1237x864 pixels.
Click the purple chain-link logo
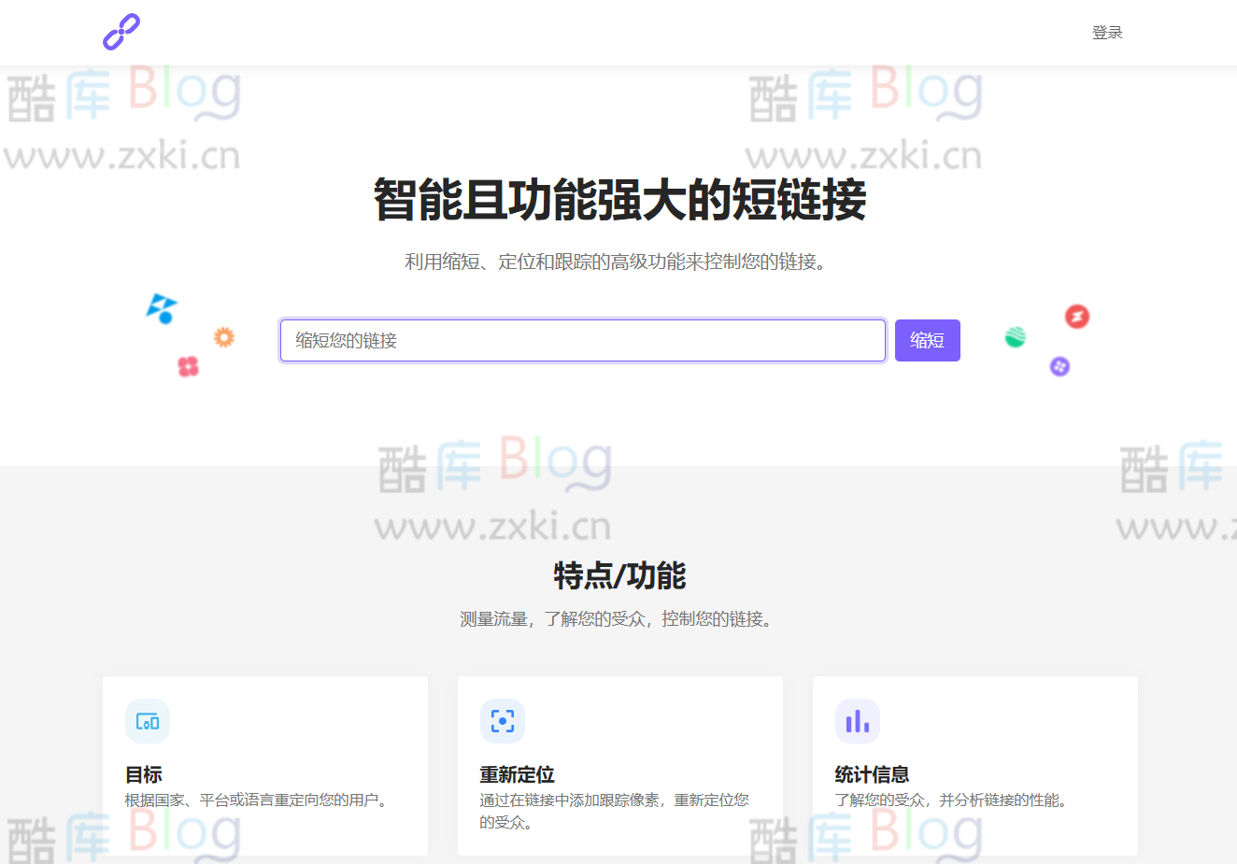coord(121,32)
